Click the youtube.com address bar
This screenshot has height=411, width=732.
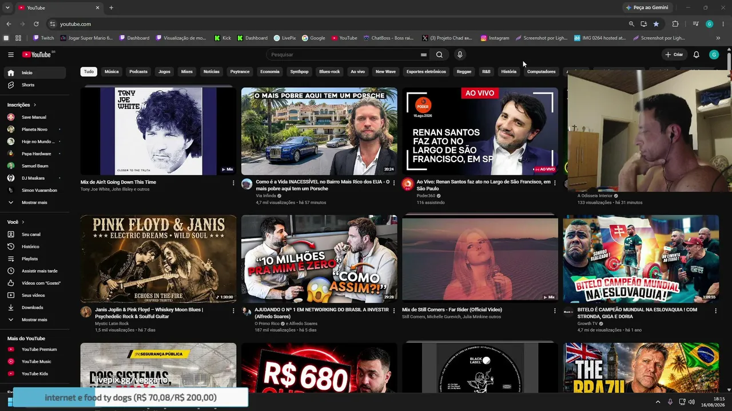tap(337, 24)
